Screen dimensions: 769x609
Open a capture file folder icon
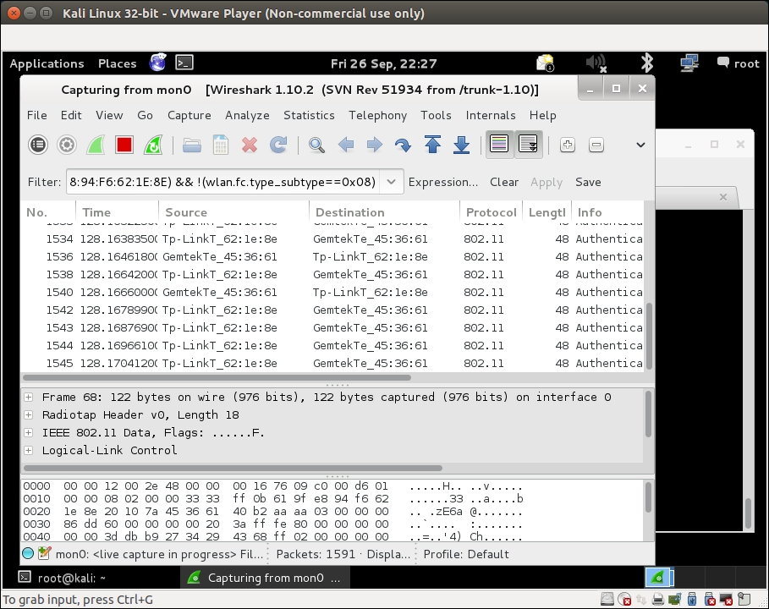192,145
